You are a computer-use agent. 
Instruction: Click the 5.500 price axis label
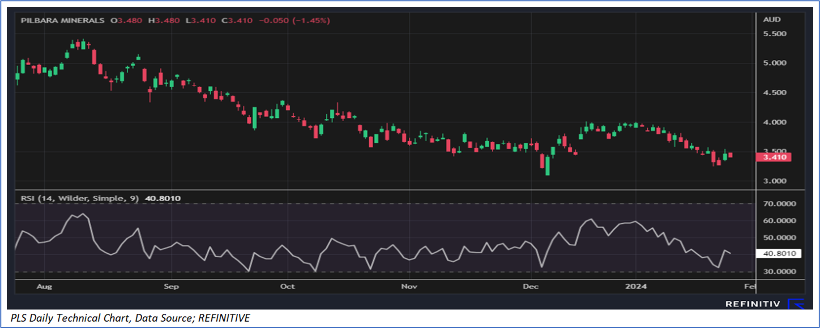[774, 34]
